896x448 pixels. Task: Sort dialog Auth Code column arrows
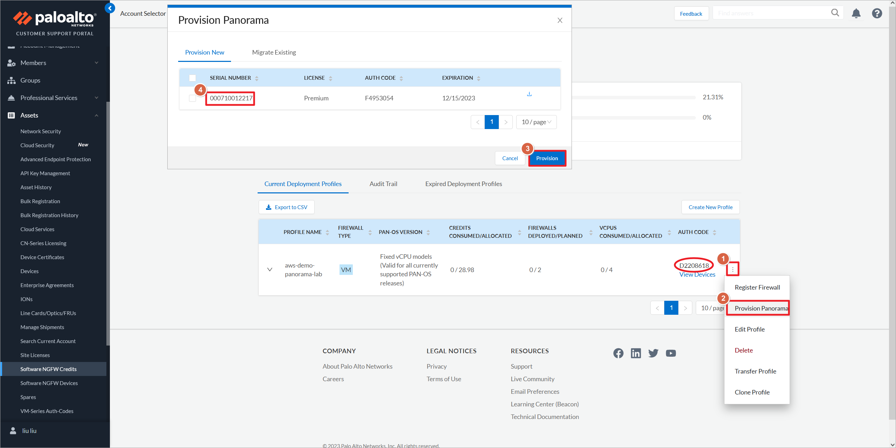[401, 78]
